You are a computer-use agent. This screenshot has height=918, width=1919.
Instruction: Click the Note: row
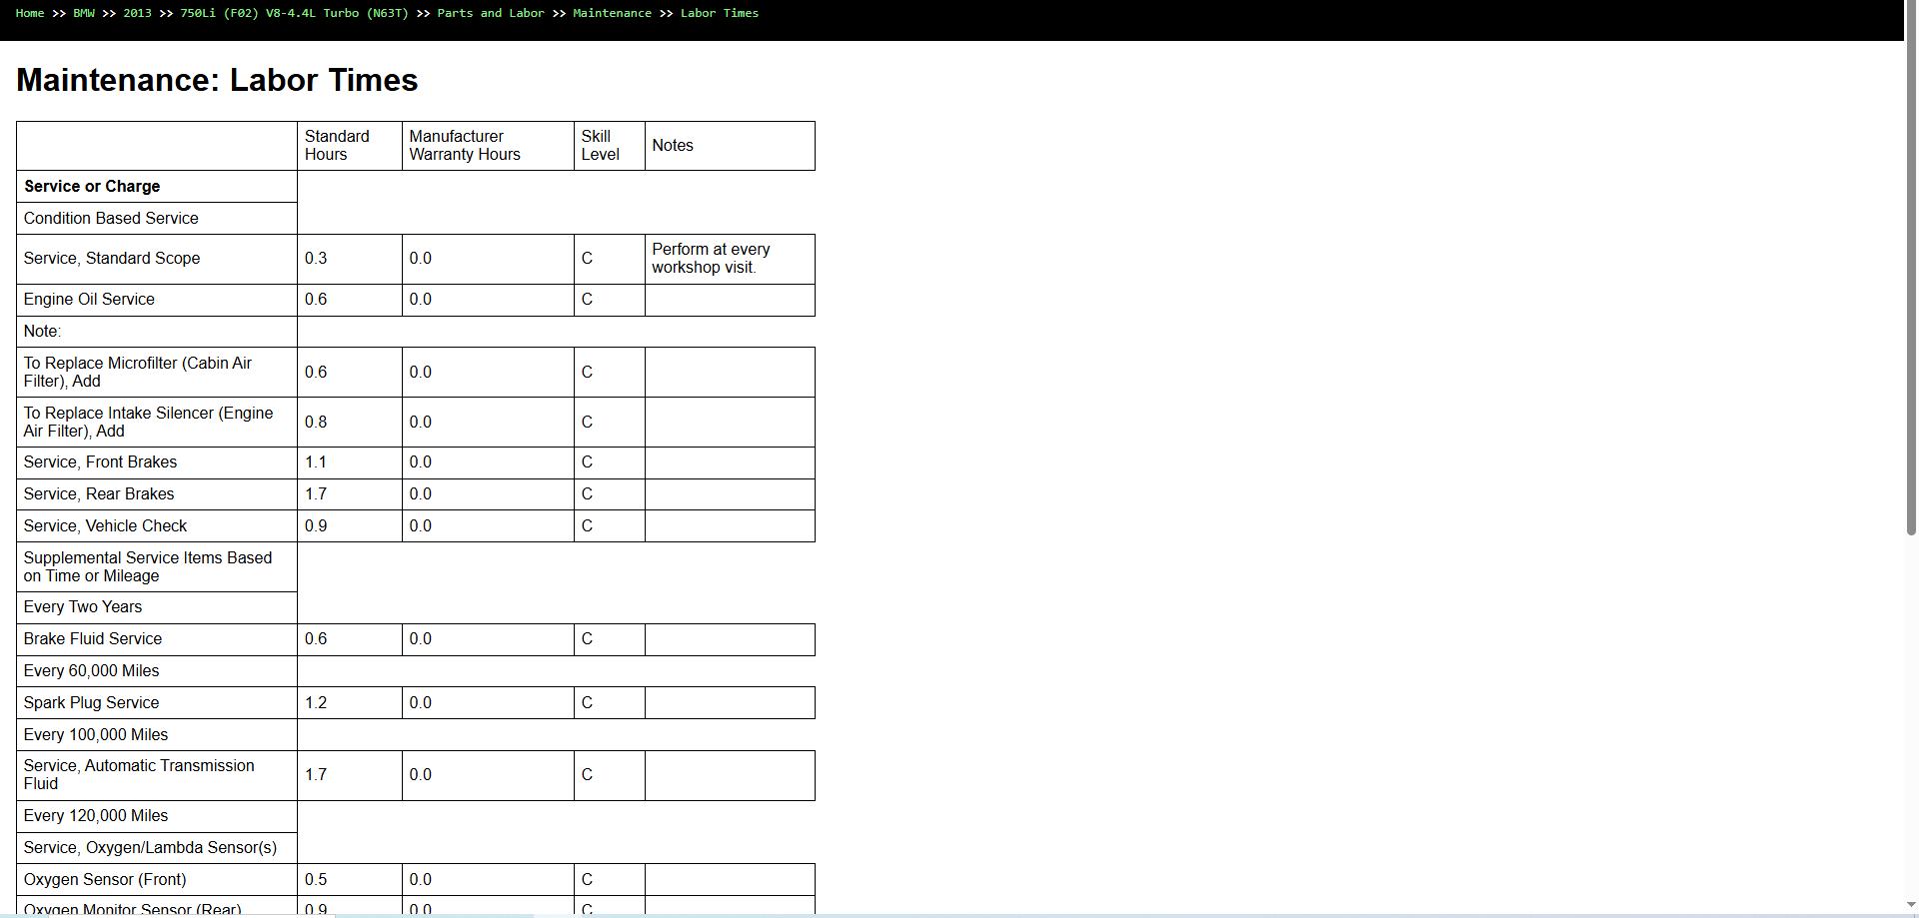coord(157,332)
